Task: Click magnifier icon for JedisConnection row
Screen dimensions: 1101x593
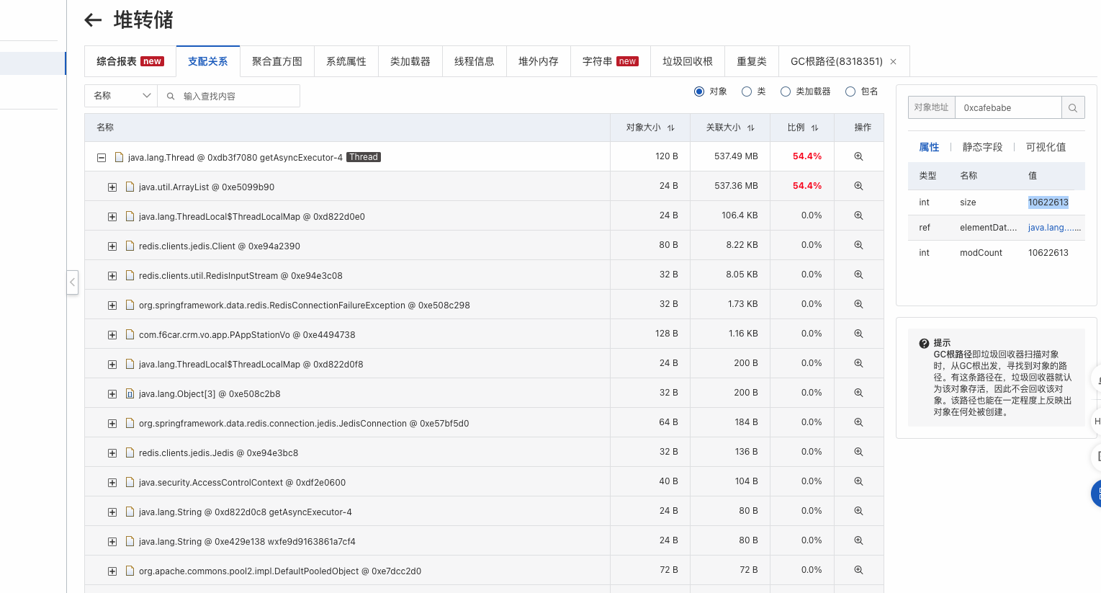Action: click(x=858, y=422)
